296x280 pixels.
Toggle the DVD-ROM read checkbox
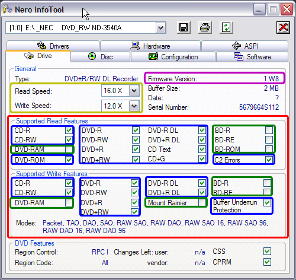69,160
